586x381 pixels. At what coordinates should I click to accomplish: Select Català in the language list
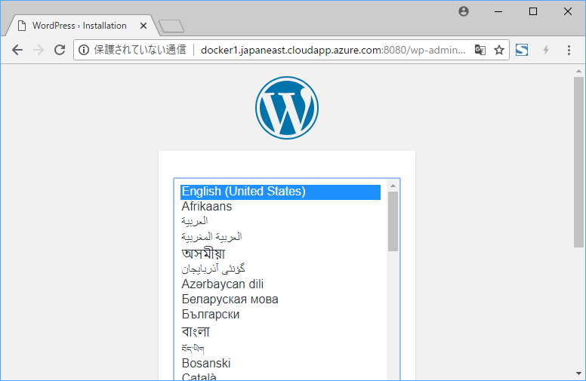pos(281,376)
